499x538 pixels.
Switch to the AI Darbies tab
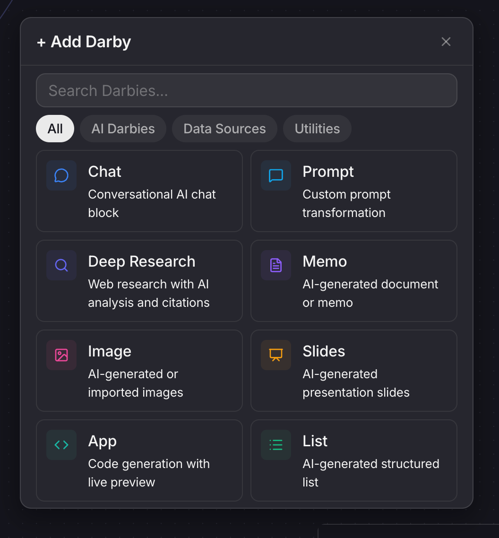click(123, 129)
